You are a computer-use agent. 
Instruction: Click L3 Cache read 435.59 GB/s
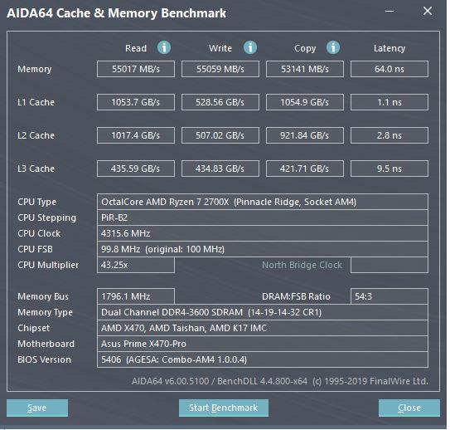click(136, 169)
